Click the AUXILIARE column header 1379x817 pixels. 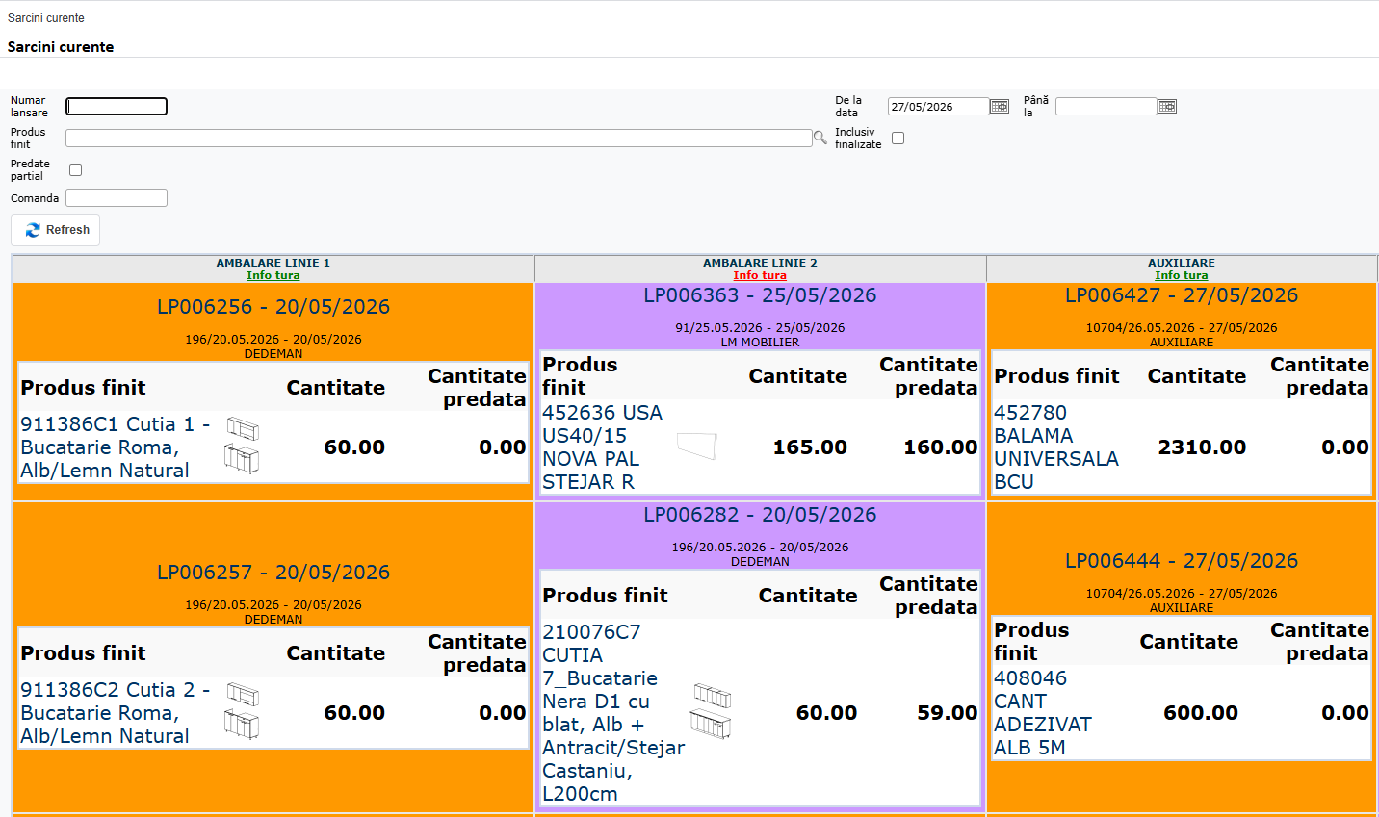[1182, 263]
